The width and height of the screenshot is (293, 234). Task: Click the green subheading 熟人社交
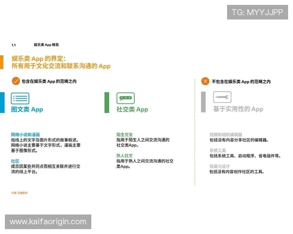[125, 156]
